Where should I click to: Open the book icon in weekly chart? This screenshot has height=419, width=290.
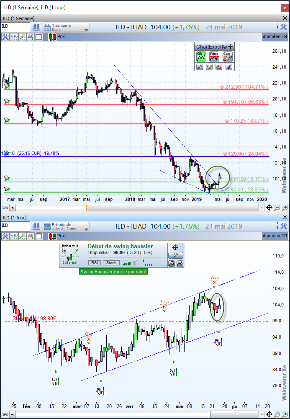[x=36, y=27]
